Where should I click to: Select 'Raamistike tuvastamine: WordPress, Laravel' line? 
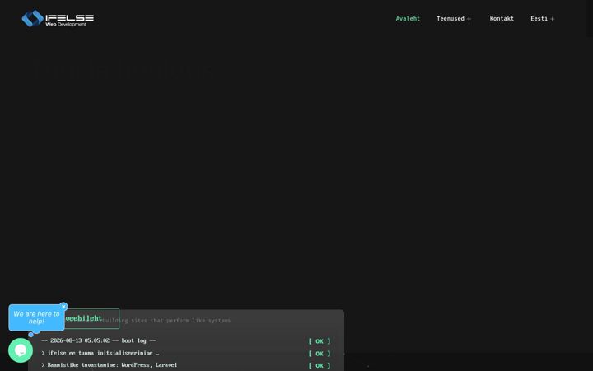pos(110,365)
